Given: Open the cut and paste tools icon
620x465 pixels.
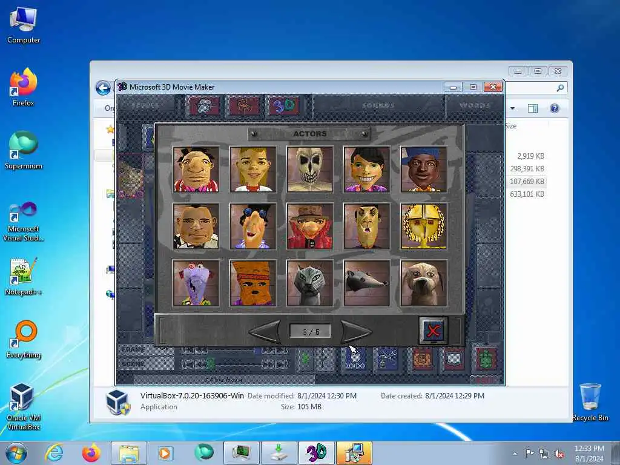Looking at the screenshot, I should pos(387,359).
